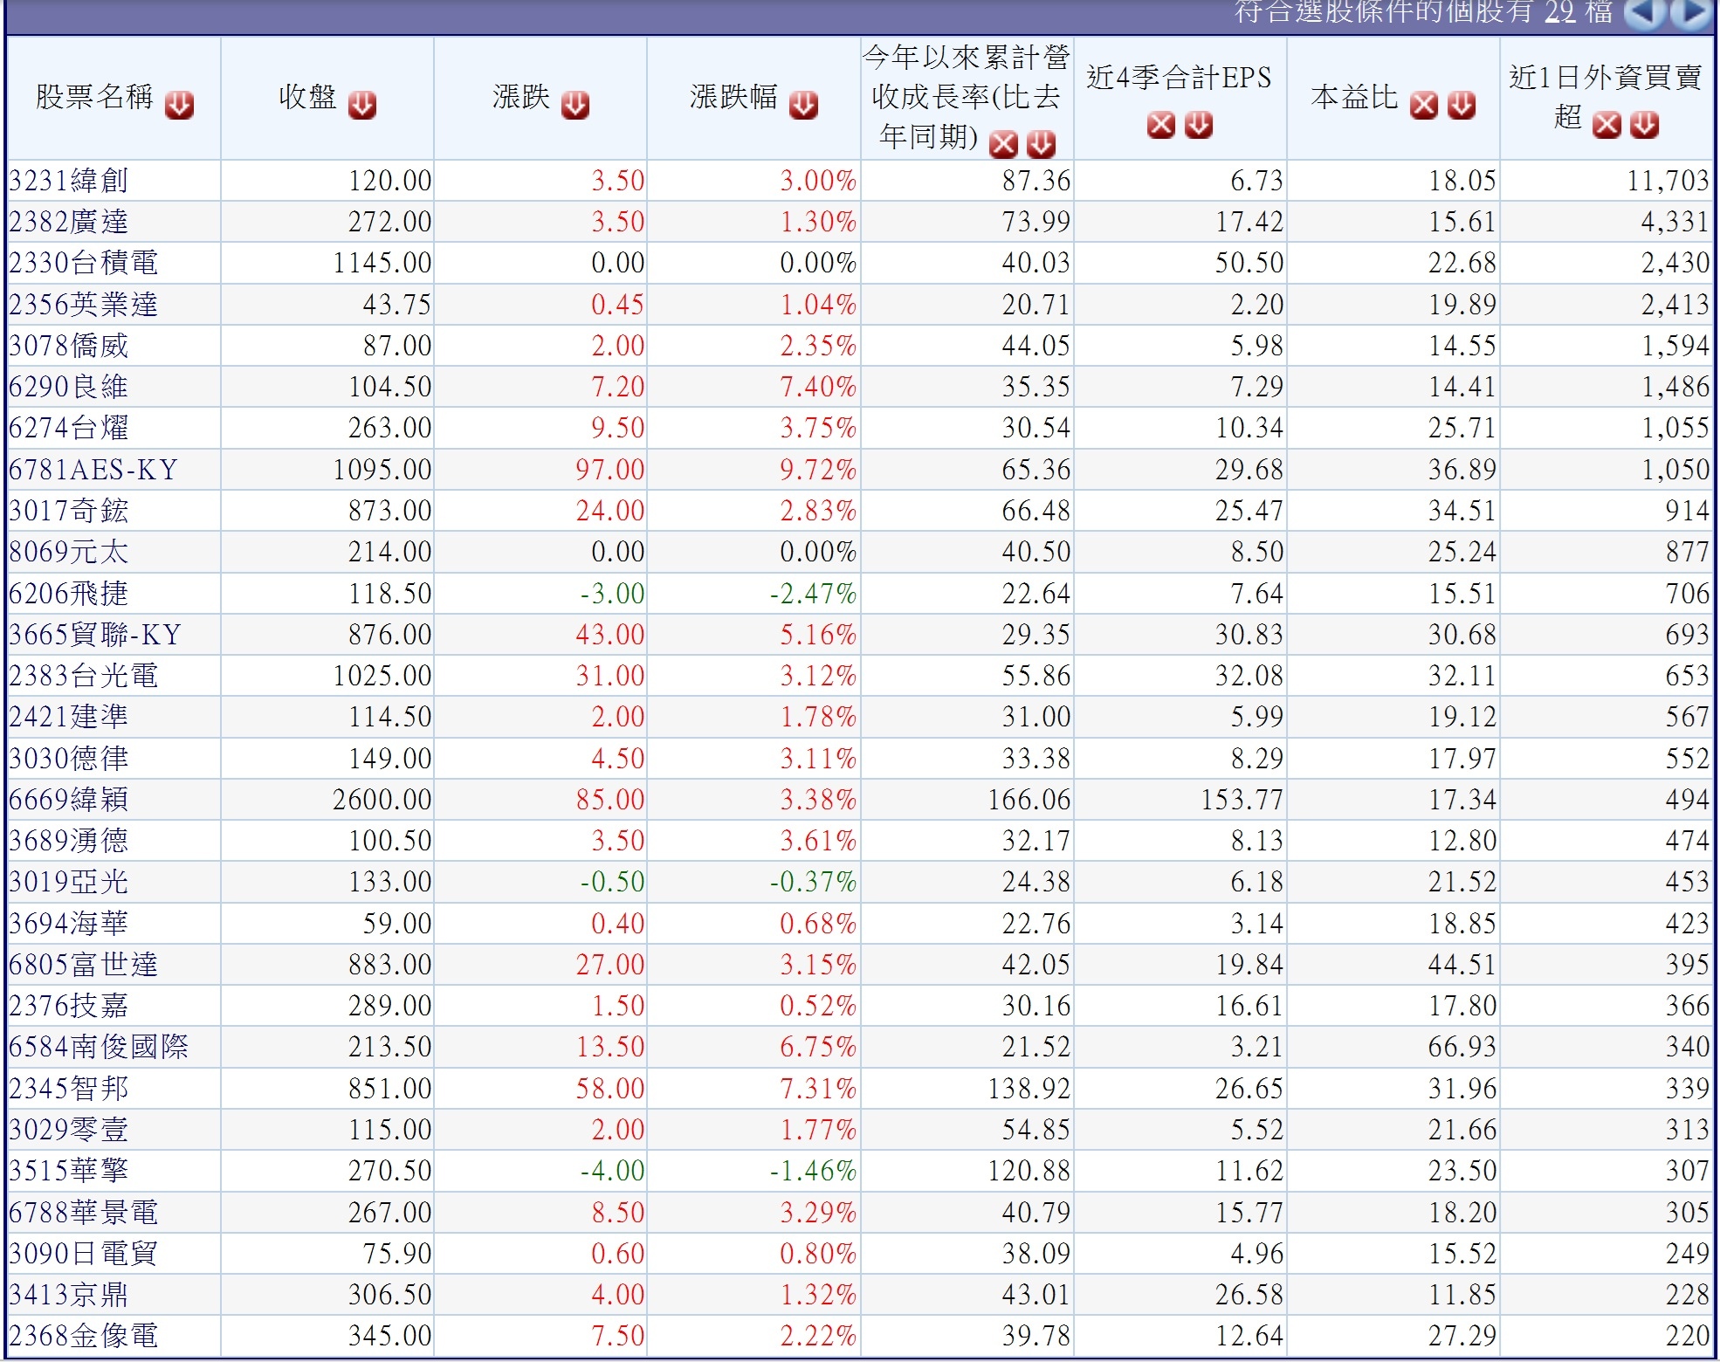The height and width of the screenshot is (1362, 1720).
Task: Remove 近4季合計EPS column X icon
Action: 1160,125
